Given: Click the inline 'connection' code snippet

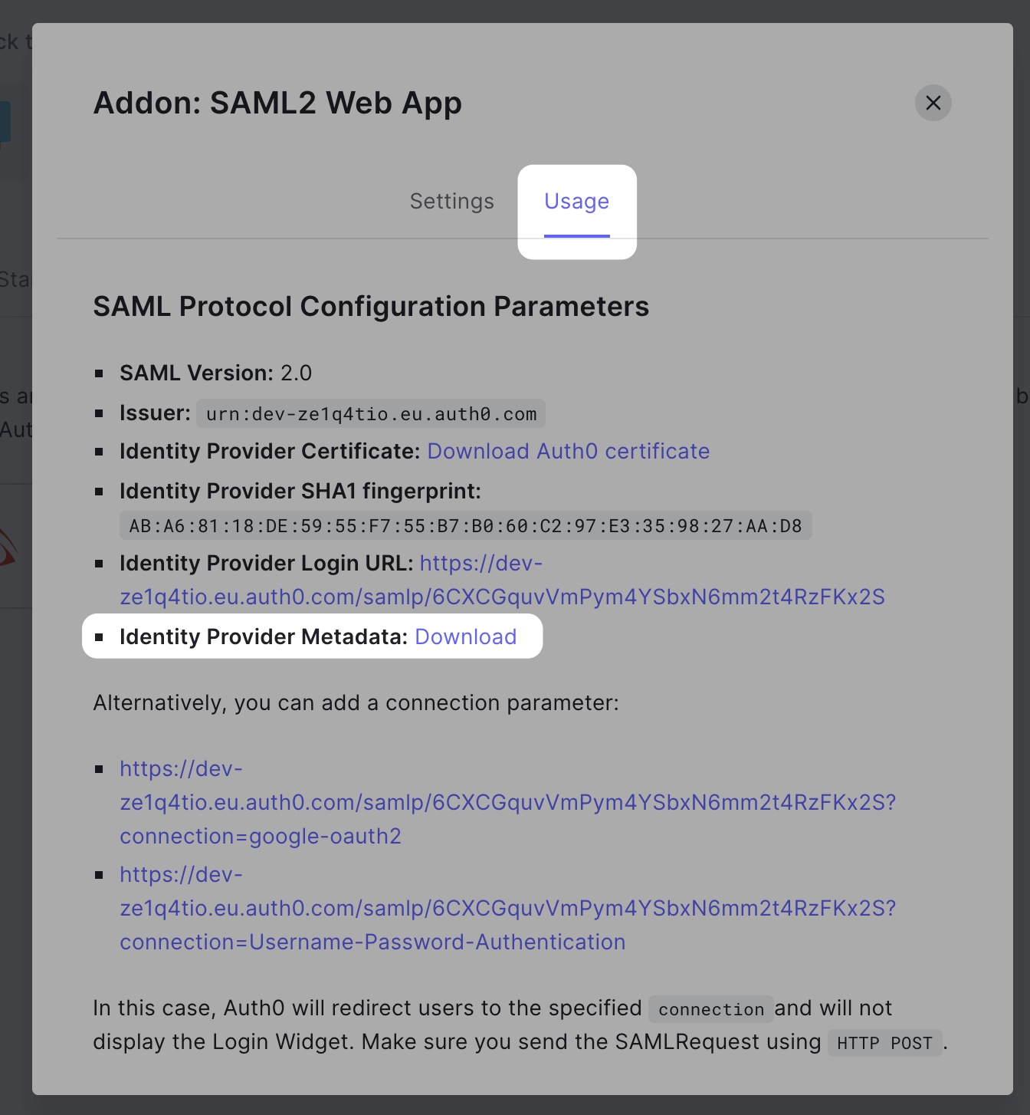Looking at the screenshot, I should pyautogui.click(x=710, y=1009).
